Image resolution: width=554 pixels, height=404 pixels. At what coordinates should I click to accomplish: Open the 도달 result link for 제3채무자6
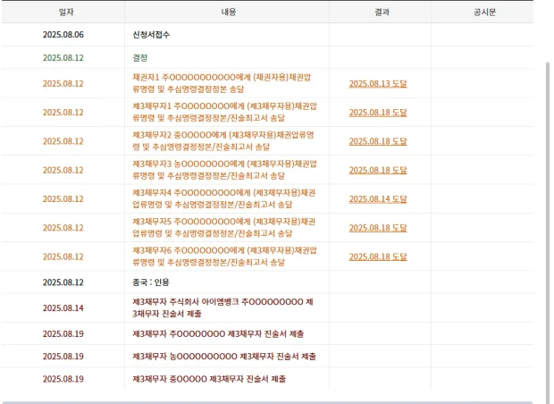click(377, 257)
